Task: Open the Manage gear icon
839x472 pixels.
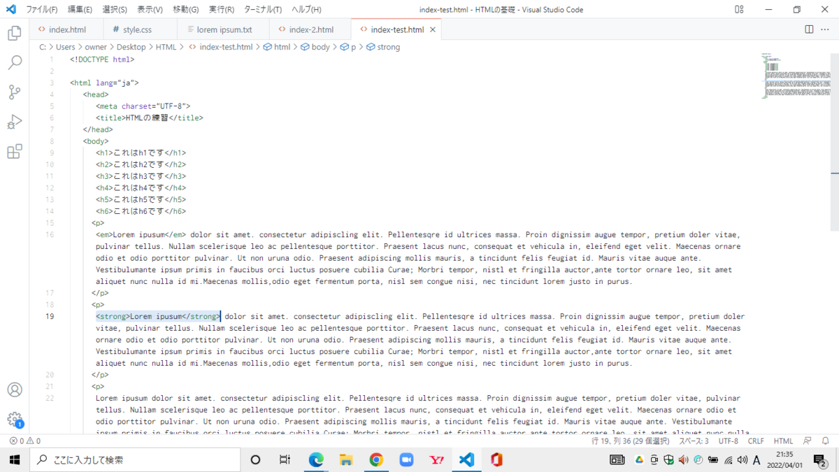Action: pyautogui.click(x=14, y=420)
